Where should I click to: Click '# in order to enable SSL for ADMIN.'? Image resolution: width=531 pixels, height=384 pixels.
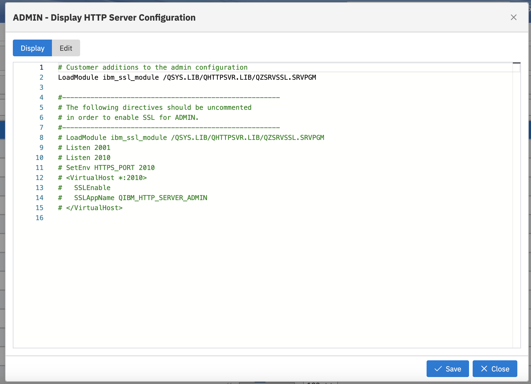128,118
